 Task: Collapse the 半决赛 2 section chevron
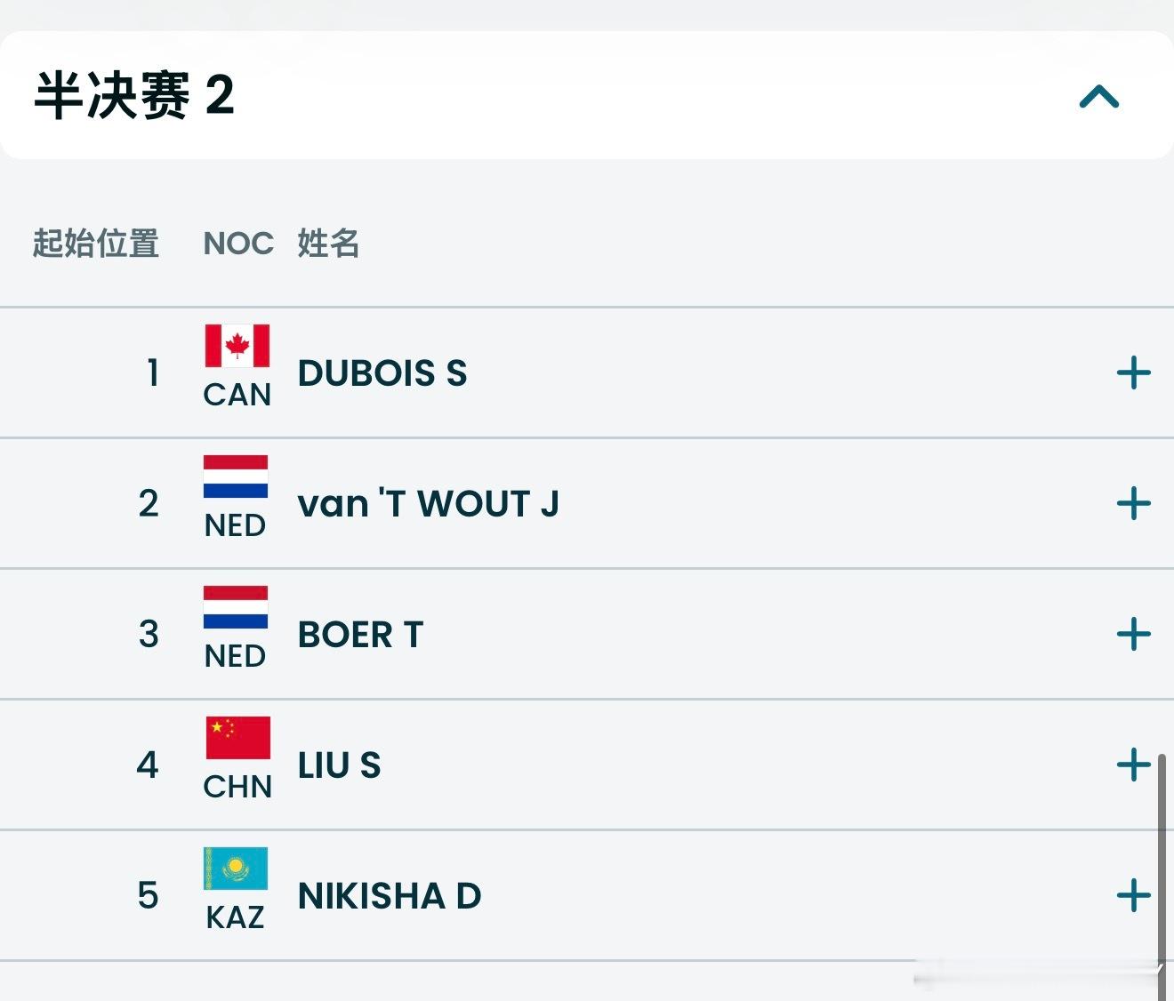1098,96
